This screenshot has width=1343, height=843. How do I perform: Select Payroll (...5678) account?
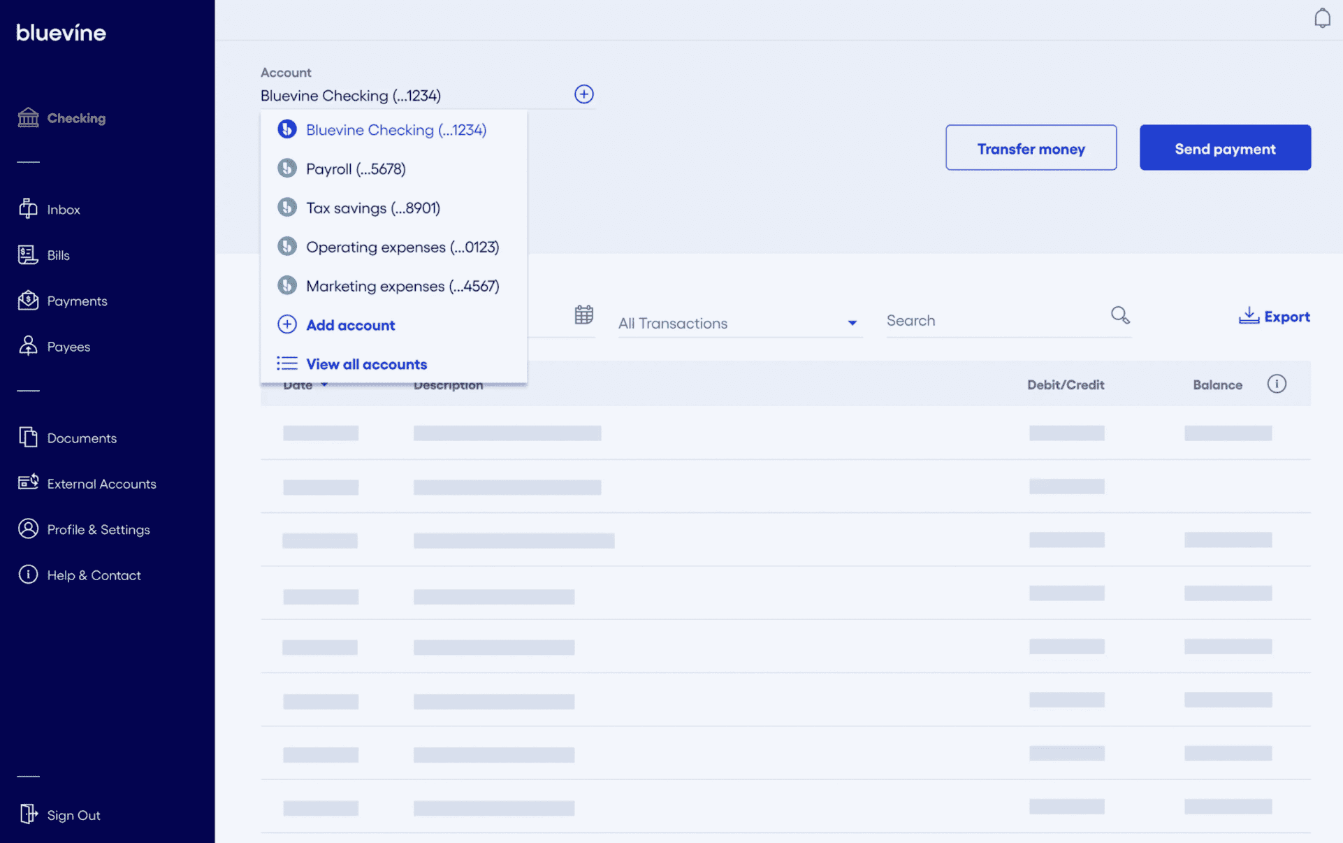(x=356, y=169)
